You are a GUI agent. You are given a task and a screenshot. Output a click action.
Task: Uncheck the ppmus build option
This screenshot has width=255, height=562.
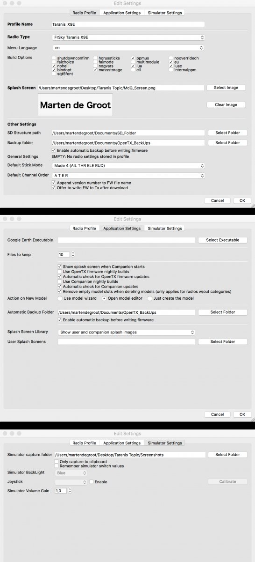click(133, 58)
